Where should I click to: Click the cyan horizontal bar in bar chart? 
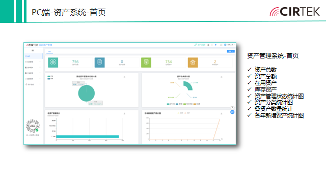(88, 137)
